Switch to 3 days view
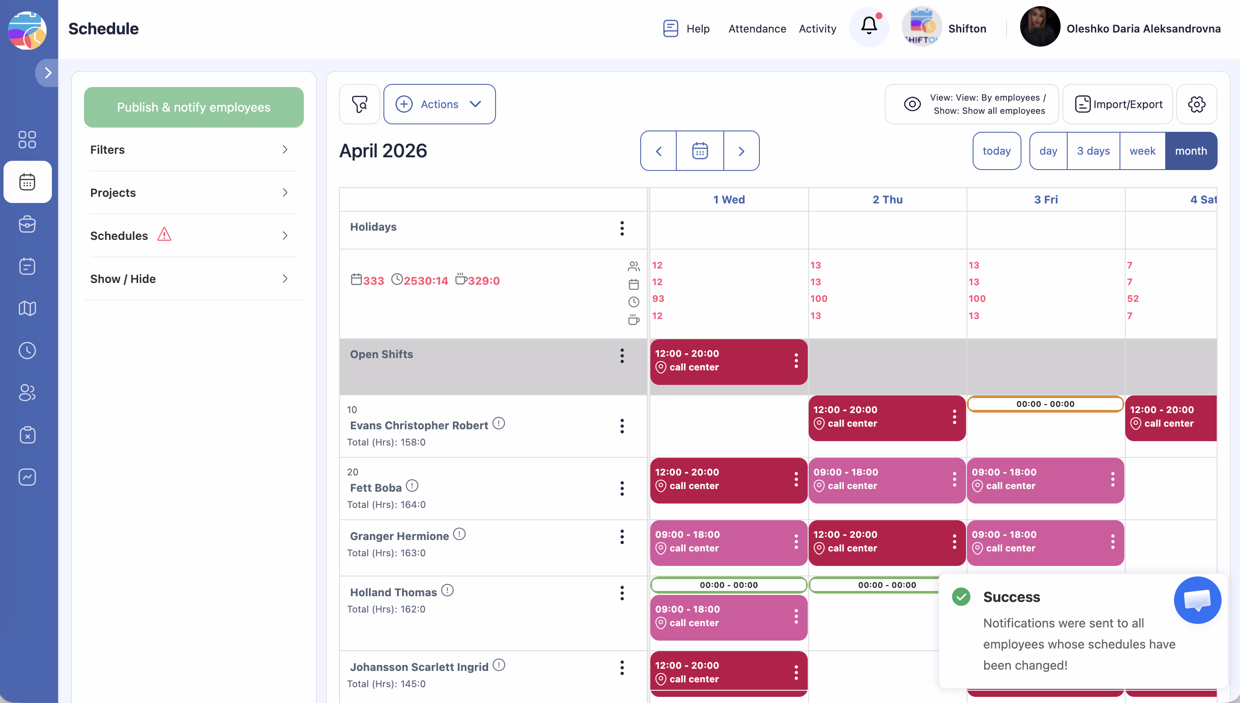1240x703 pixels. point(1093,151)
